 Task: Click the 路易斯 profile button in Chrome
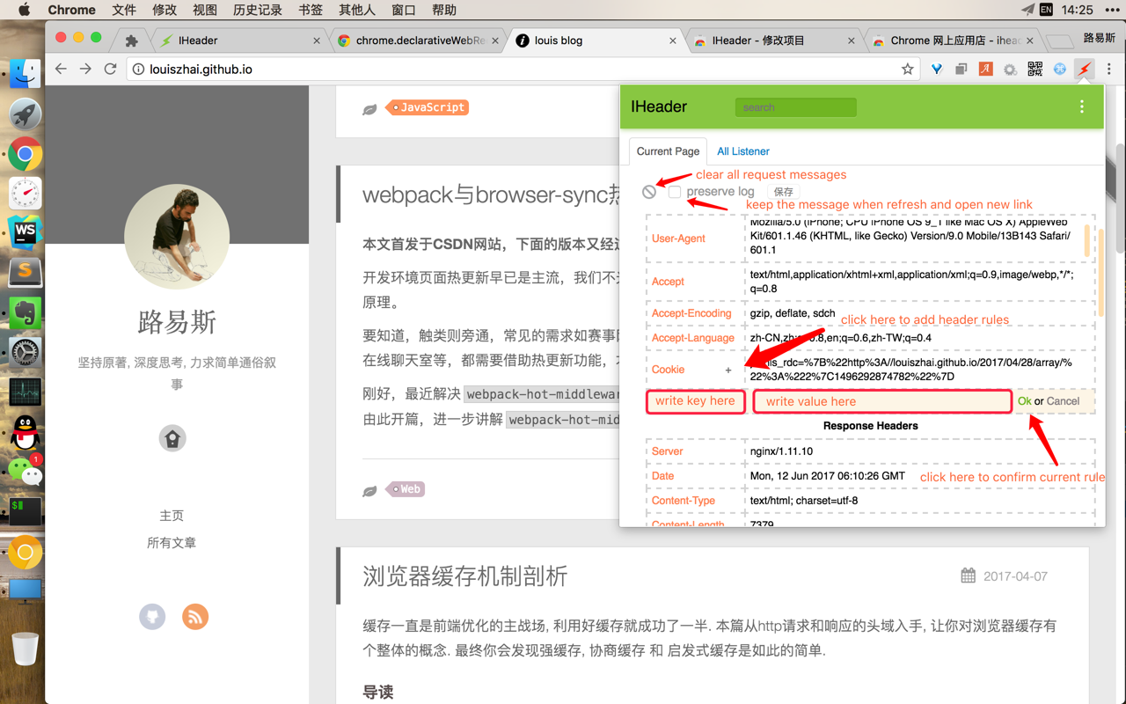tap(1099, 39)
